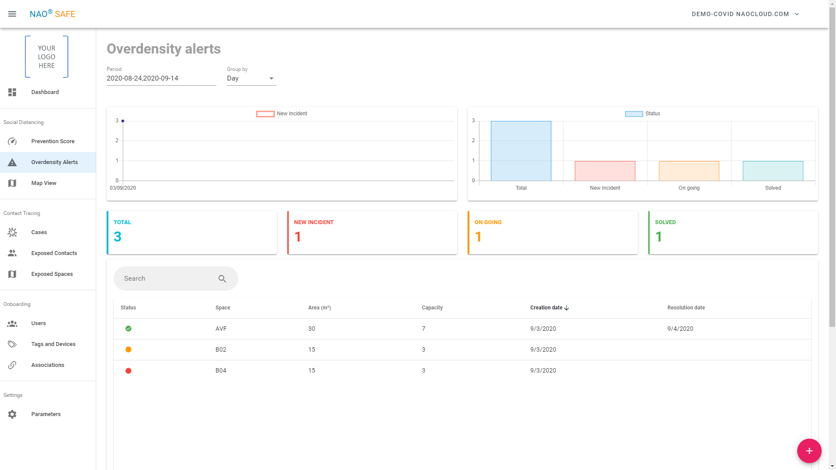Viewport: 836px width, 470px height.
Task: Click the Tags and Devices tag icon
Action: [12, 344]
